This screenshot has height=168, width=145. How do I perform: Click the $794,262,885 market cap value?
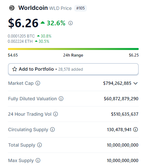[x=117, y=83]
